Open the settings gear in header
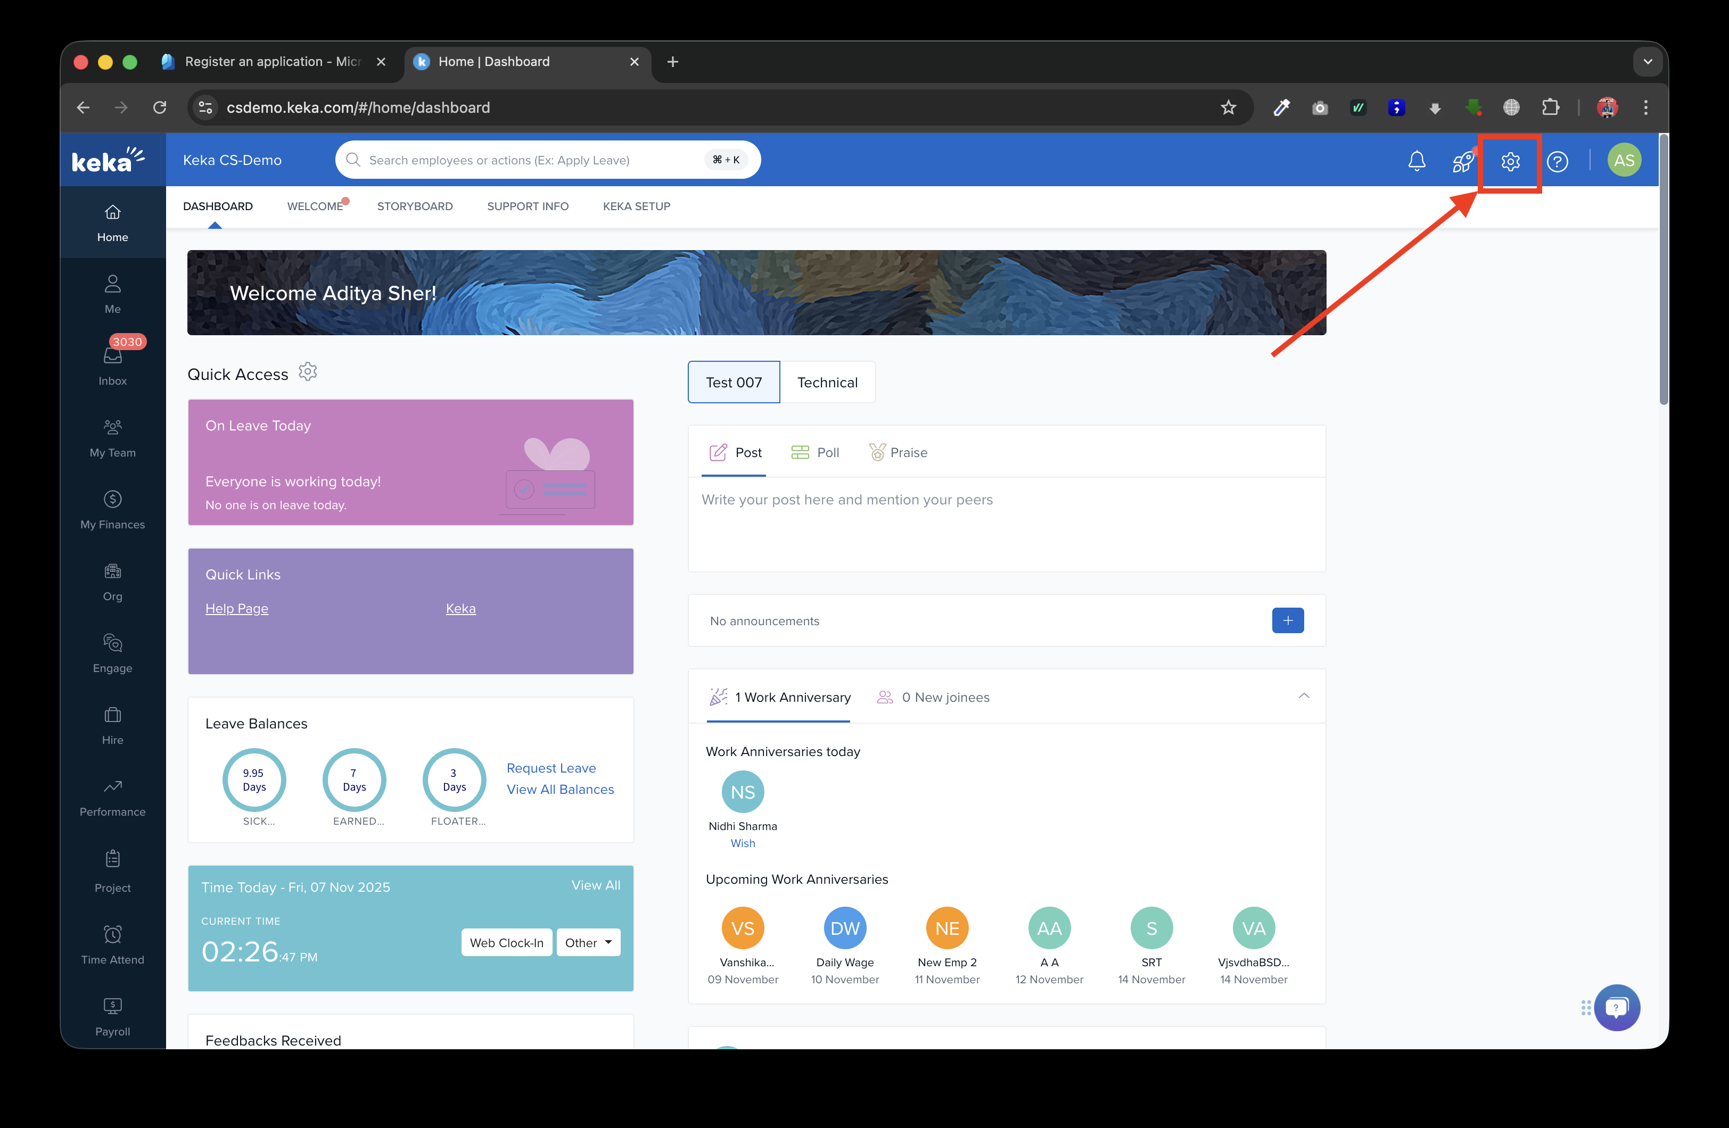This screenshot has width=1729, height=1128. click(x=1510, y=161)
